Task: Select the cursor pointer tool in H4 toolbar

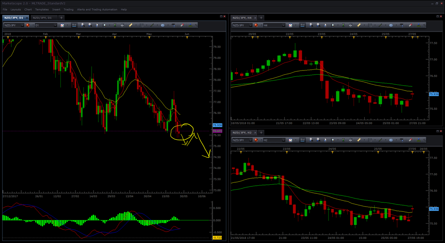Action: tap(325, 25)
